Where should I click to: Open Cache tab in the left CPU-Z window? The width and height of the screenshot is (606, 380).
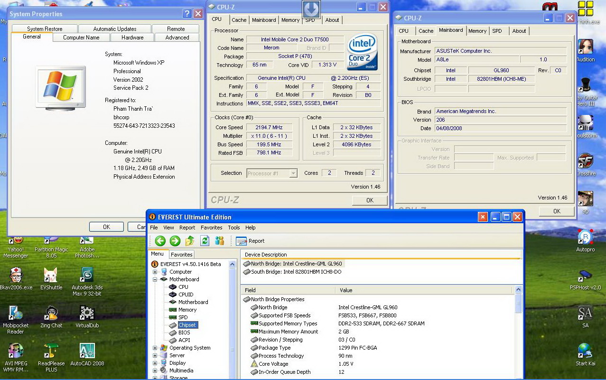click(239, 20)
